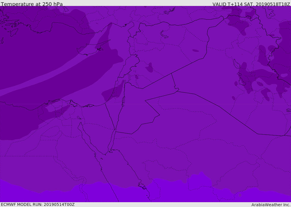This screenshot has width=291, height=207.
Task: Select the island of Rhodes
Action: coord(14,32)
